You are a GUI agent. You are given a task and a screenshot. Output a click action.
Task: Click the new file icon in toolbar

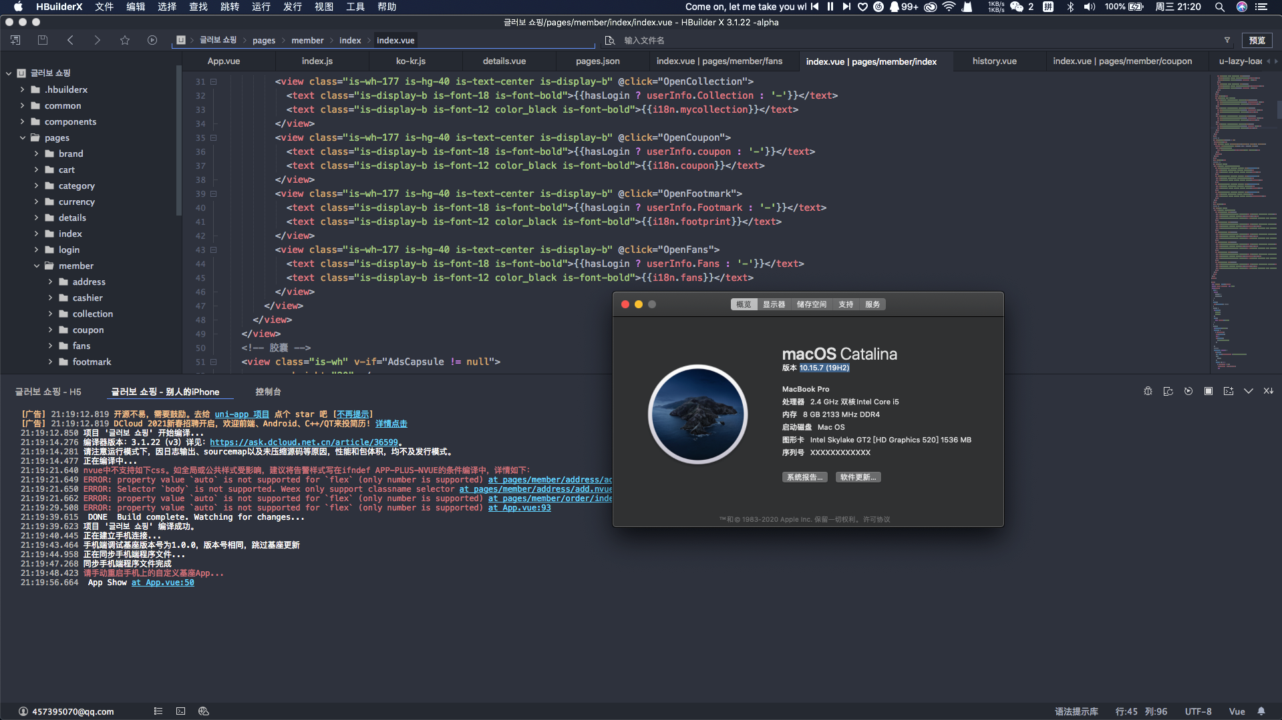click(15, 40)
